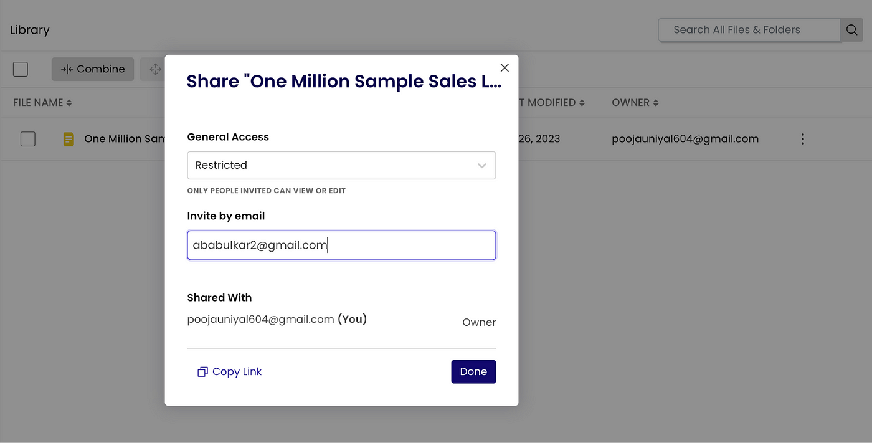Click the Combine toolbar button
This screenshot has width=872, height=443.
pyautogui.click(x=93, y=69)
